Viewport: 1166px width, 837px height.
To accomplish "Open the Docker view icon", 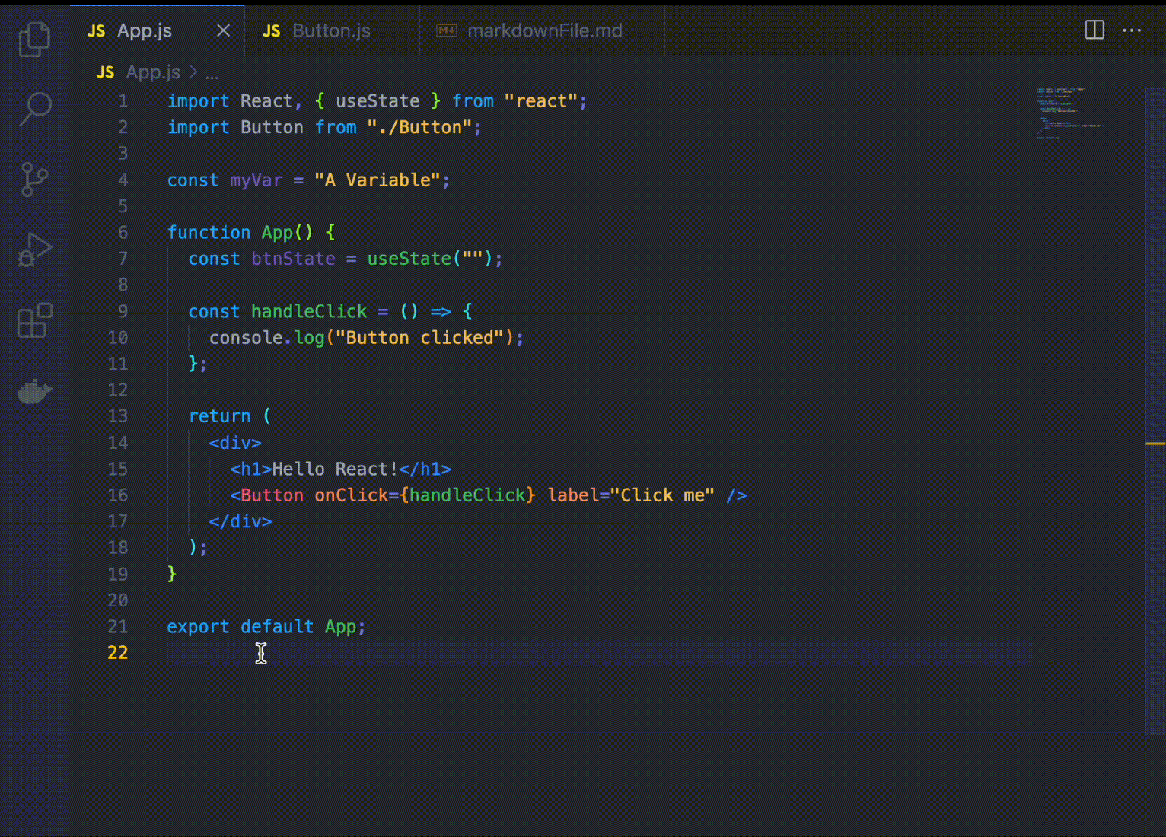I will (x=34, y=391).
